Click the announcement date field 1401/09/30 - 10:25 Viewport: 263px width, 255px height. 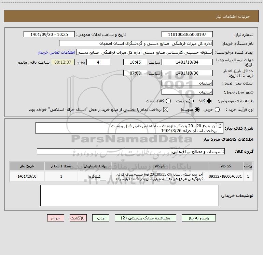click(49, 35)
